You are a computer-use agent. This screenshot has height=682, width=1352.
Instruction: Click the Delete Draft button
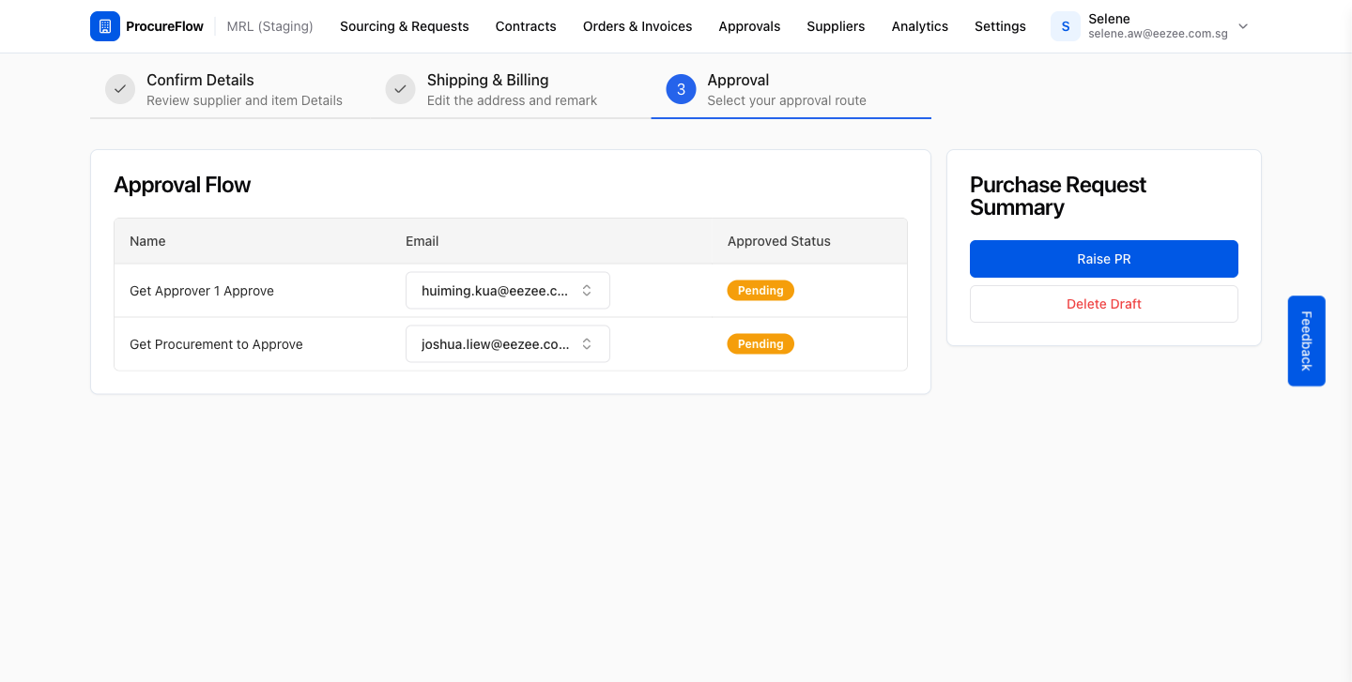tap(1104, 304)
